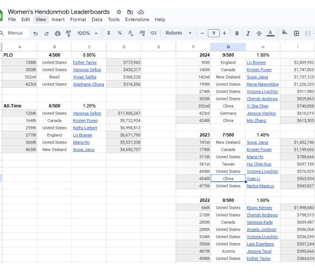Image resolution: width=315 pixels, height=274 pixels.
Task: Open the Data menu
Action: 97,20
